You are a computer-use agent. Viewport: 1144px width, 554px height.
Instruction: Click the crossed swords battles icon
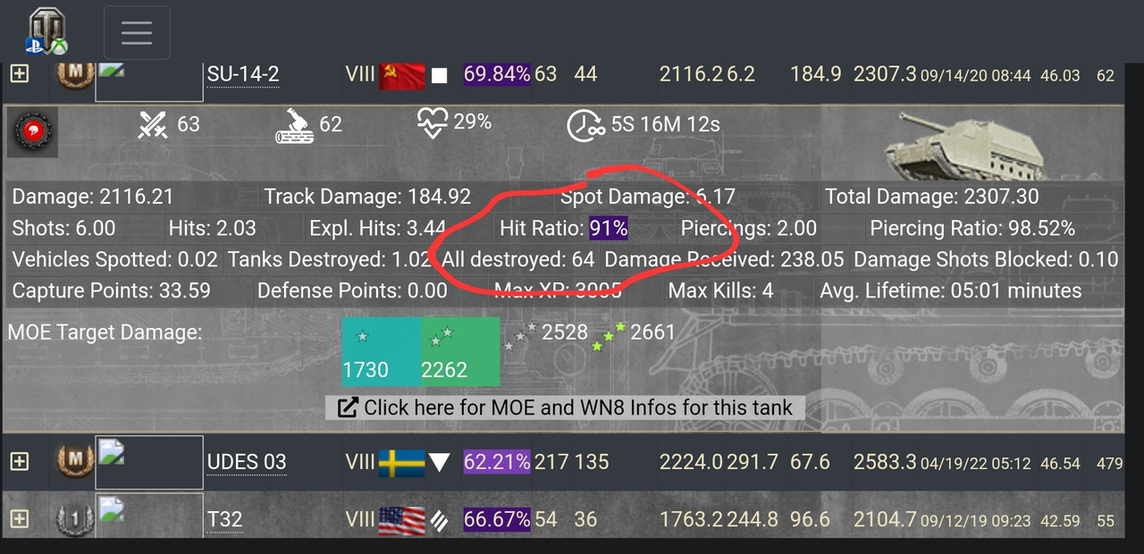tap(153, 125)
